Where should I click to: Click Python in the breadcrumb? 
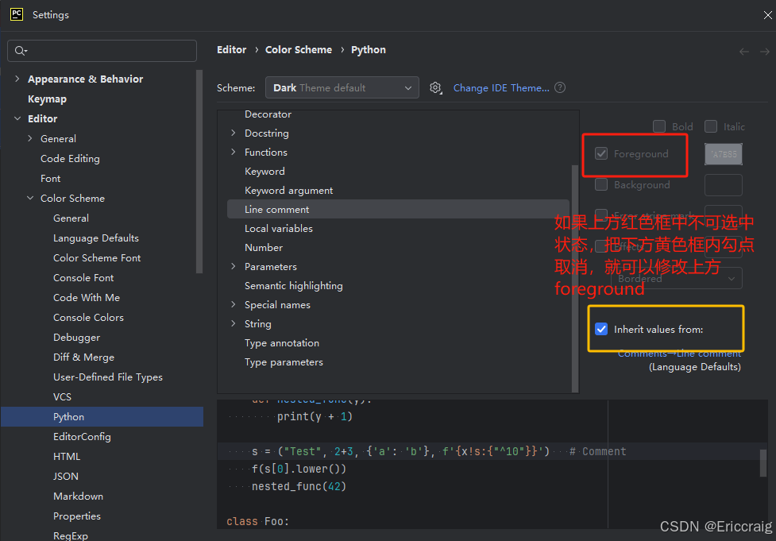(x=369, y=49)
